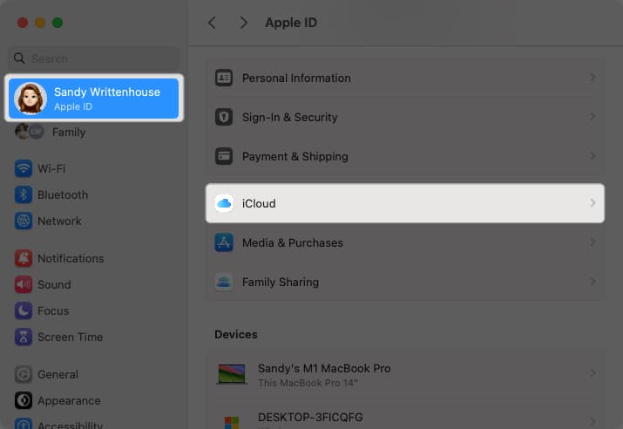This screenshot has height=429, width=623.
Task: Select Appearance in the sidebar
Action: pos(68,400)
